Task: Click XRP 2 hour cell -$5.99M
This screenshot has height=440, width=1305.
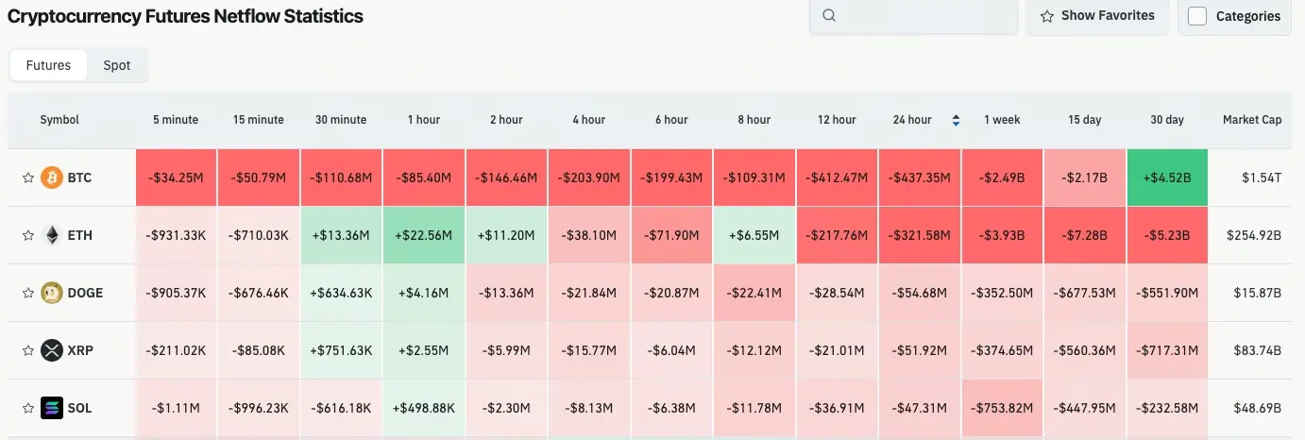Action: [506, 350]
